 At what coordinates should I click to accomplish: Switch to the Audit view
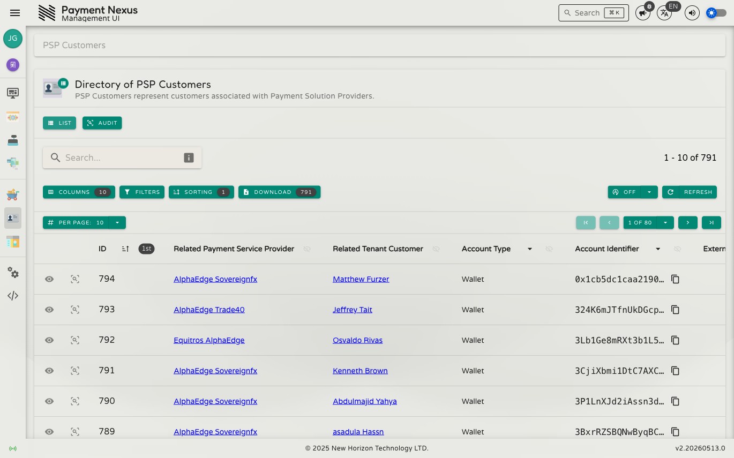102,123
